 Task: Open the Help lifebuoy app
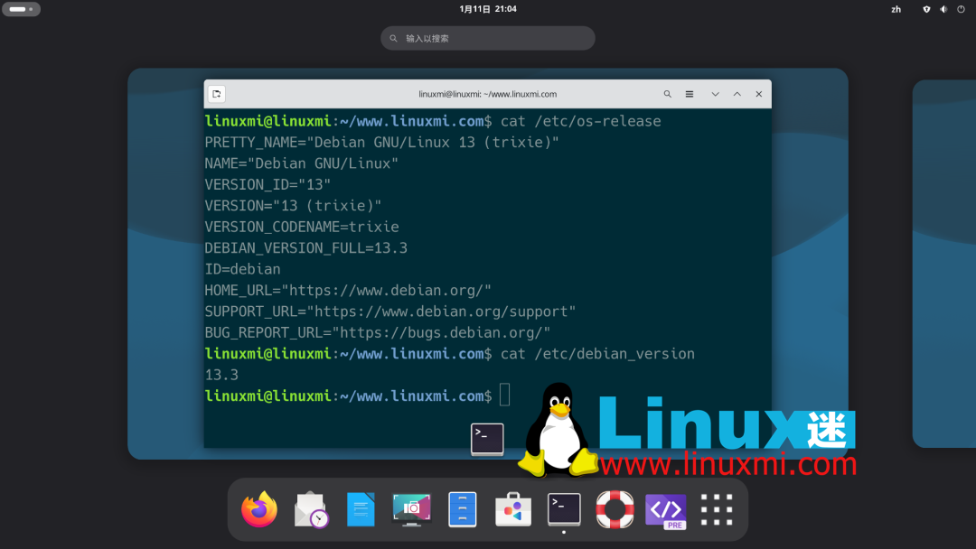coord(614,509)
